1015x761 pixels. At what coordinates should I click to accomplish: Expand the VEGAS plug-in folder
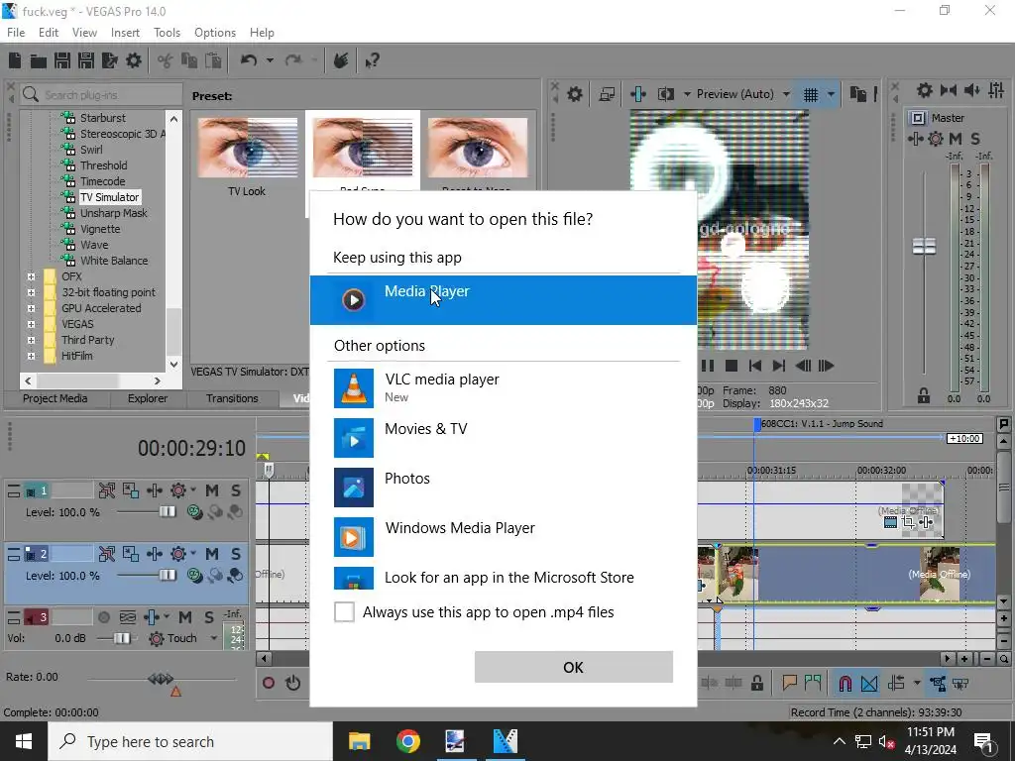(31, 324)
